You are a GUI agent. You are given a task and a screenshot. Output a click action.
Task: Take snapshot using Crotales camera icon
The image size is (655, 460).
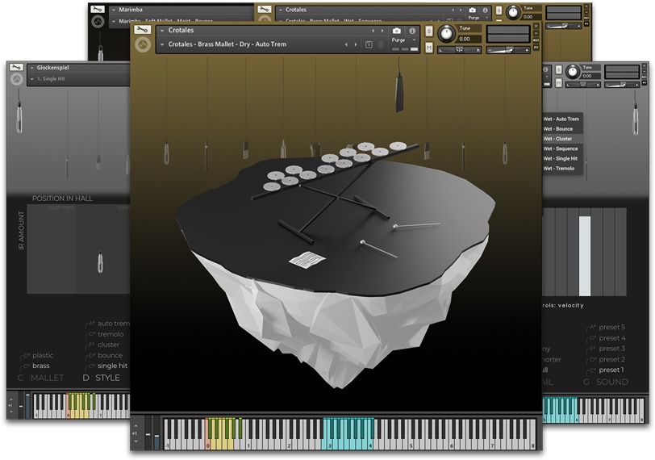[x=396, y=31]
